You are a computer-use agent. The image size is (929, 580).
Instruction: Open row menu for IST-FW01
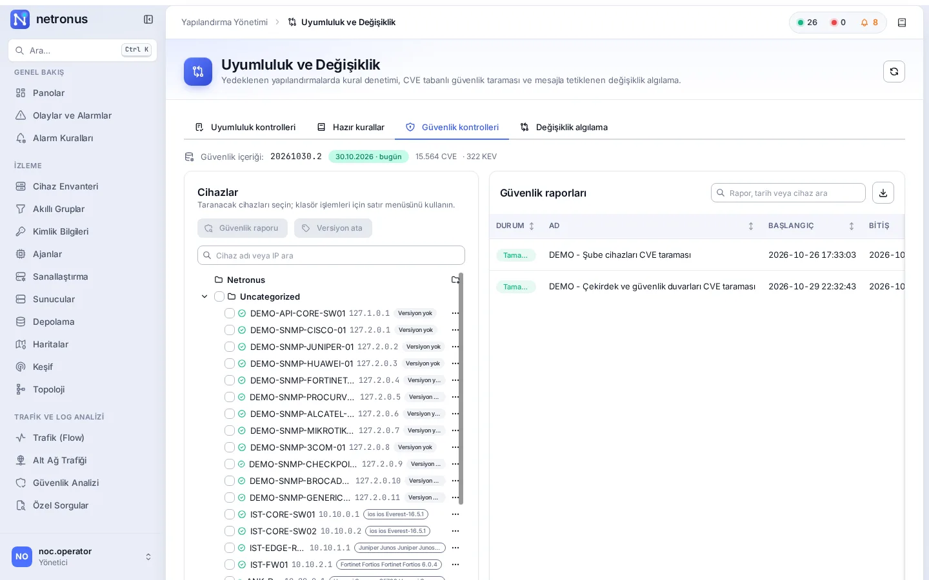(455, 565)
